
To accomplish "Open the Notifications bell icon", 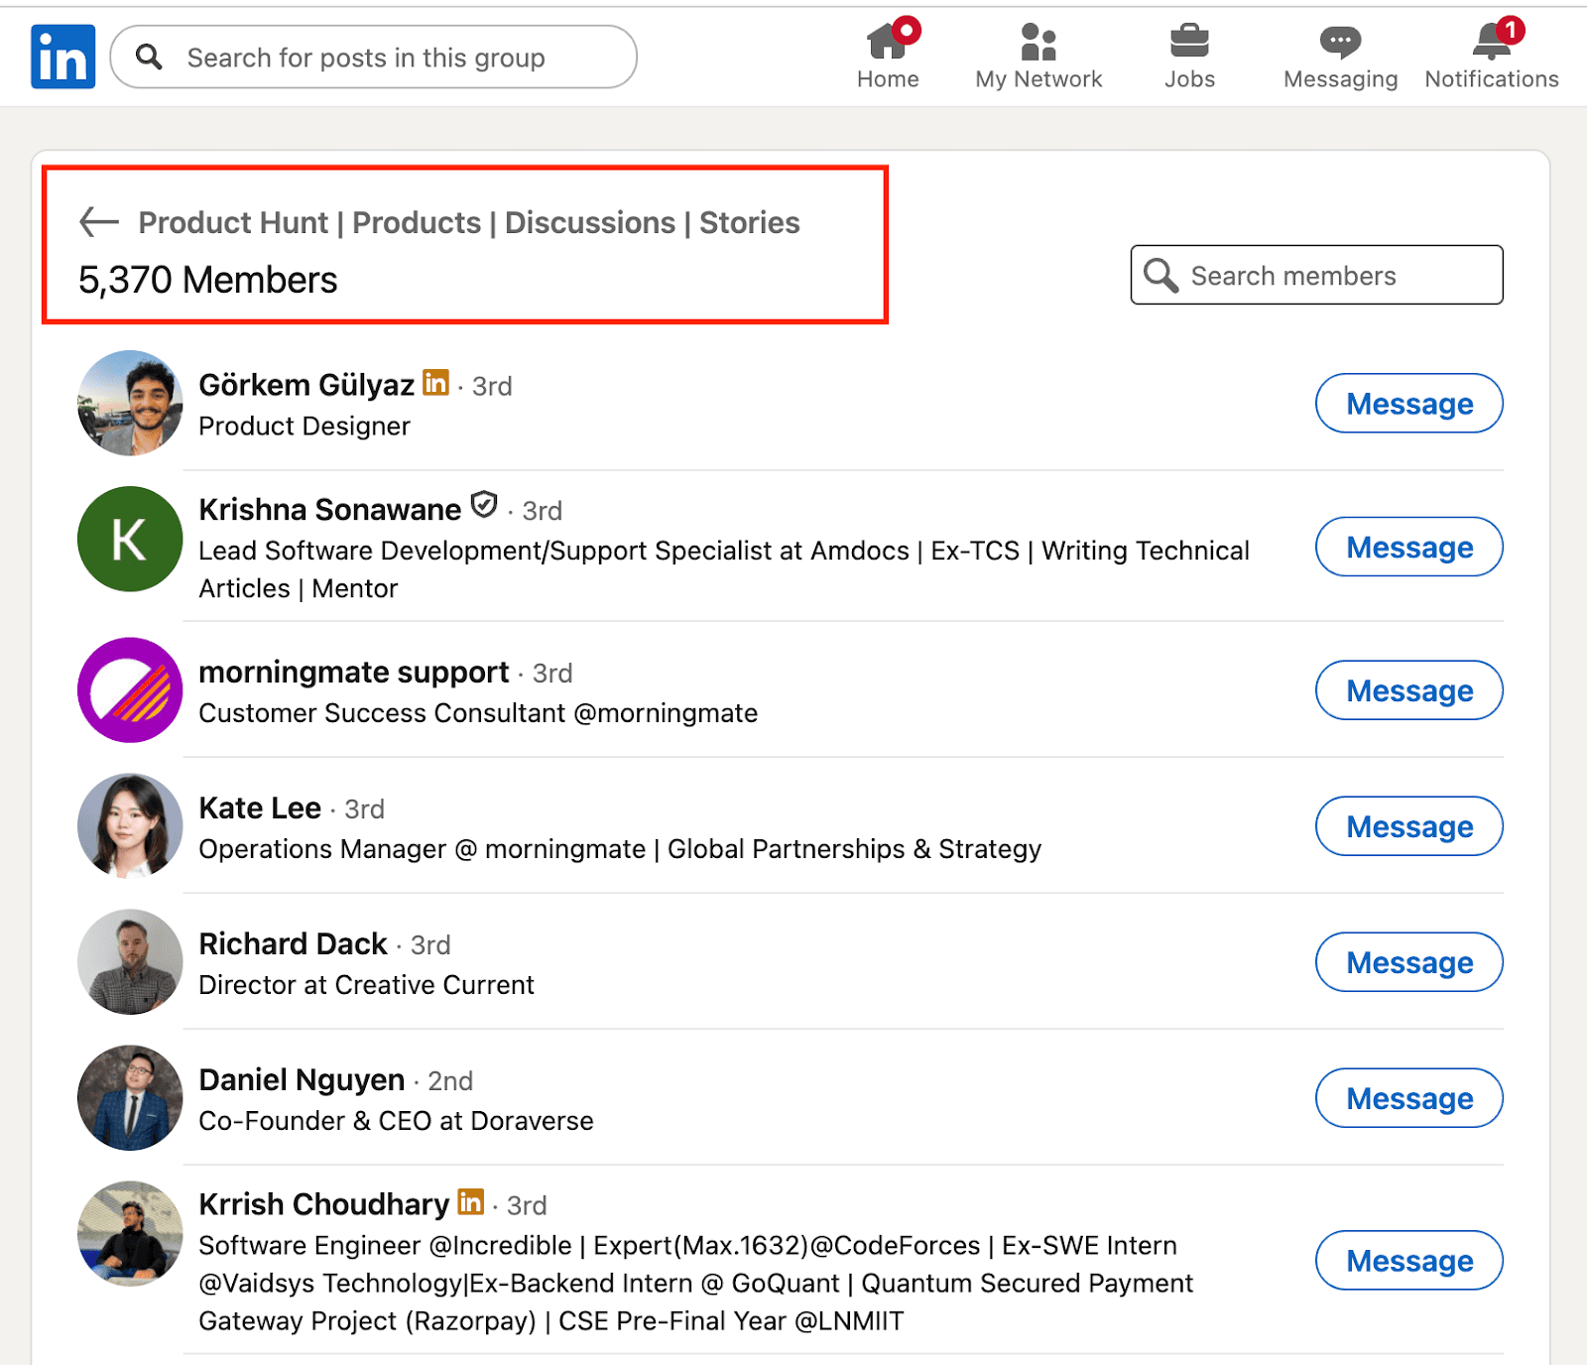I will (x=1491, y=42).
